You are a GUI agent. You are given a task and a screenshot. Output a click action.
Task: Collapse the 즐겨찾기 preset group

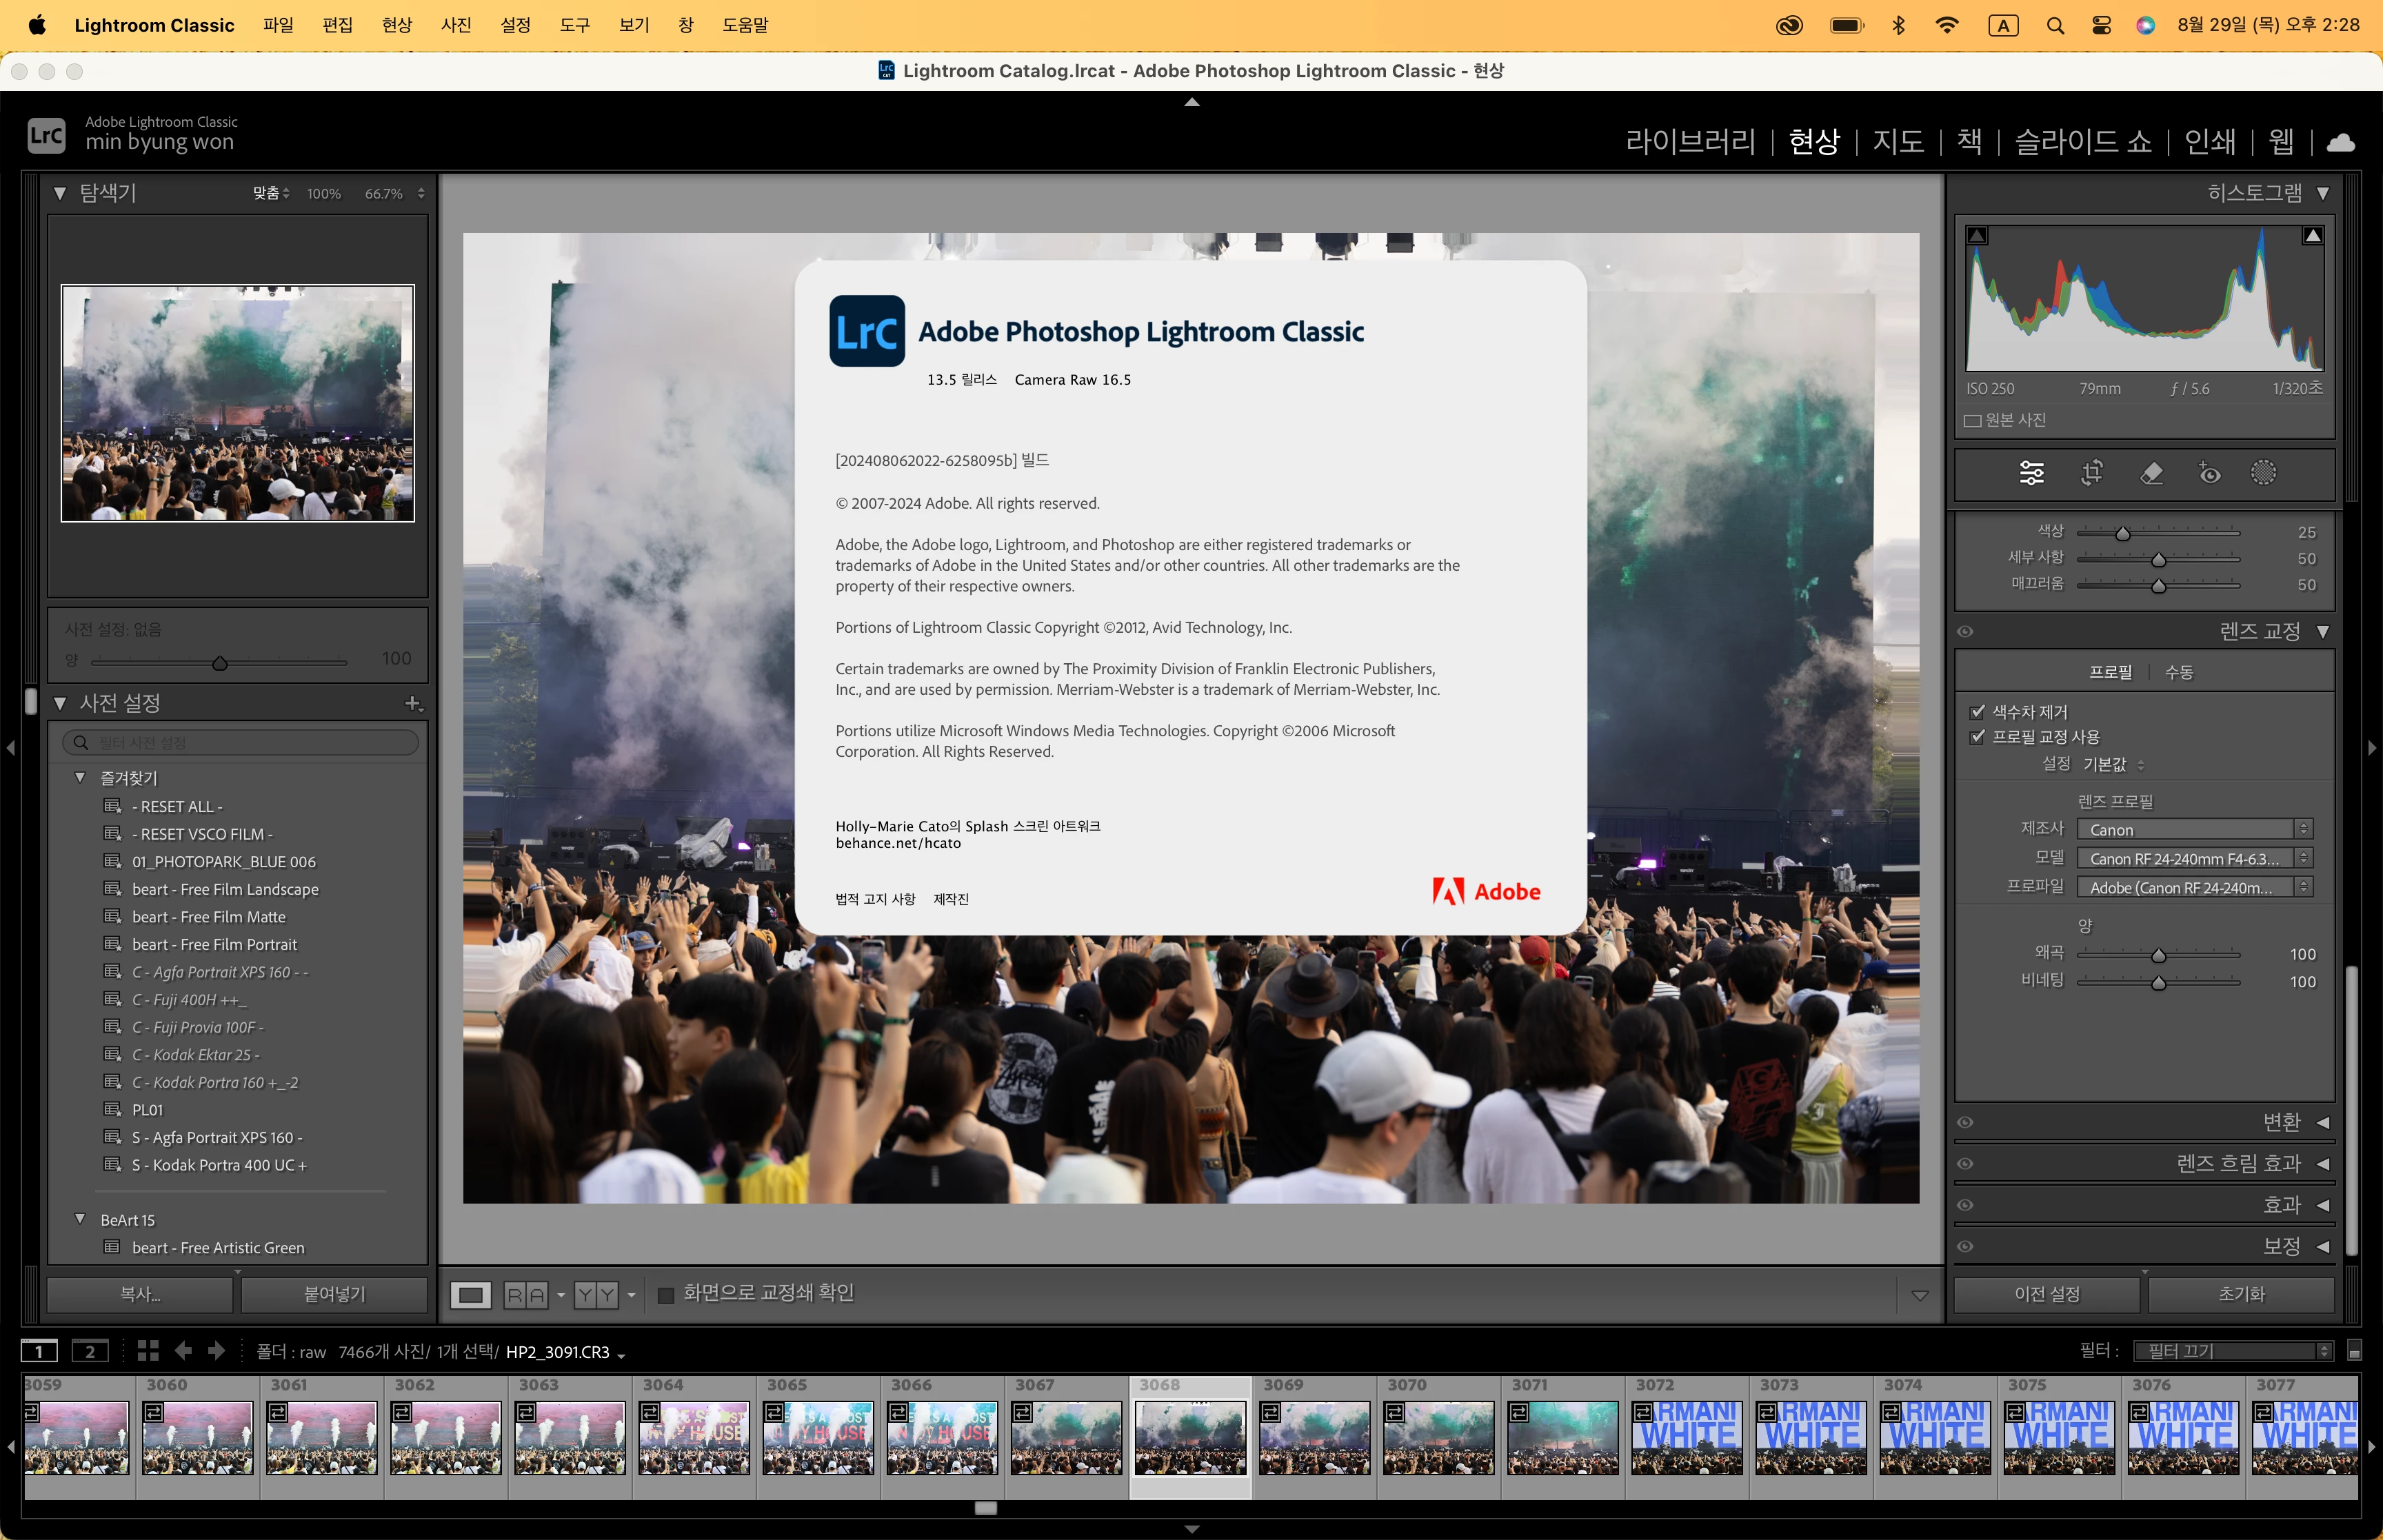click(x=80, y=777)
